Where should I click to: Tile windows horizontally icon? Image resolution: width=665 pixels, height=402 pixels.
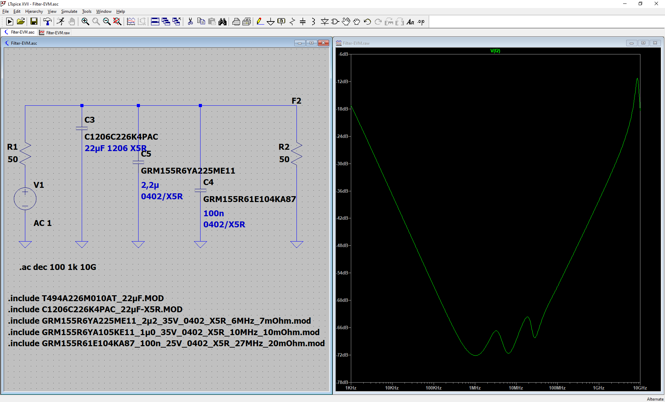click(x=155, y=22)
